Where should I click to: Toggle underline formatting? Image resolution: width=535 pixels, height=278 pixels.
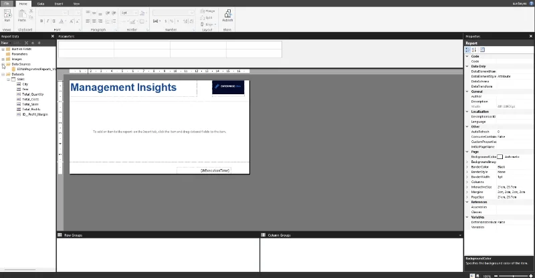(x=53, y=21)
